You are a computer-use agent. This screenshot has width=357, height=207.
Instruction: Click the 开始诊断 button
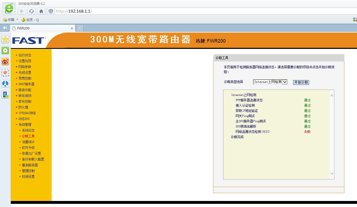click(301, 82)
